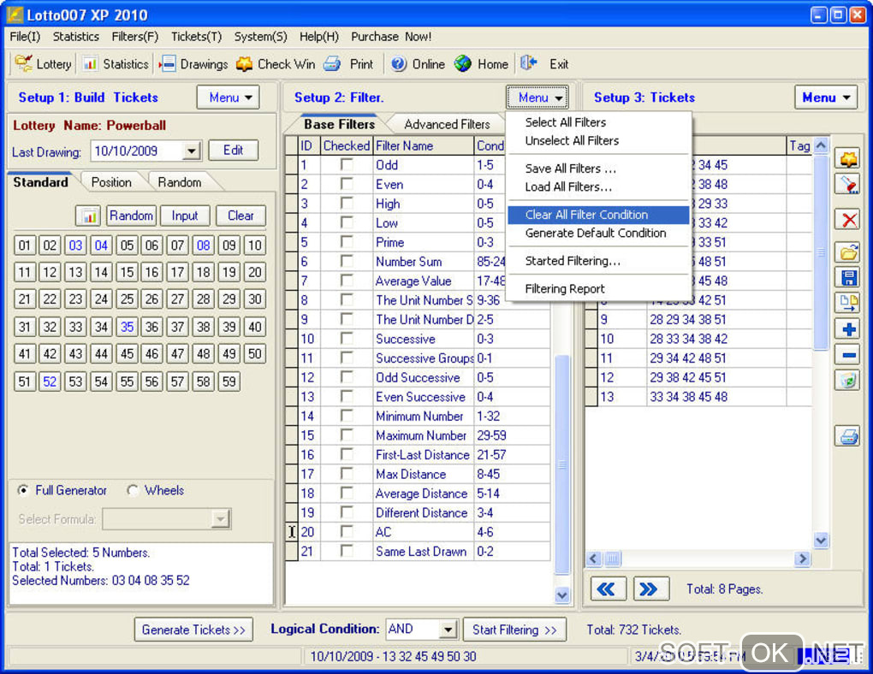Click the blue minus remove ticket icon

[848, 354]
